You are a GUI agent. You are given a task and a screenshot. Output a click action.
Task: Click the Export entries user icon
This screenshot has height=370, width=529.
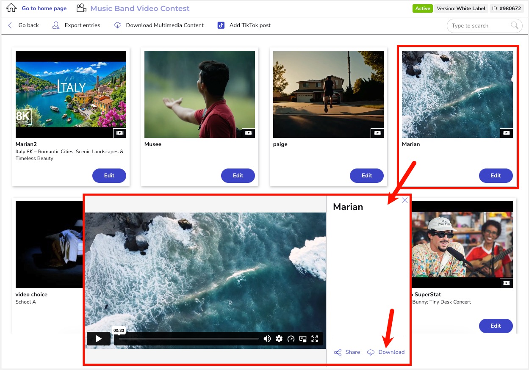(55, 25)
